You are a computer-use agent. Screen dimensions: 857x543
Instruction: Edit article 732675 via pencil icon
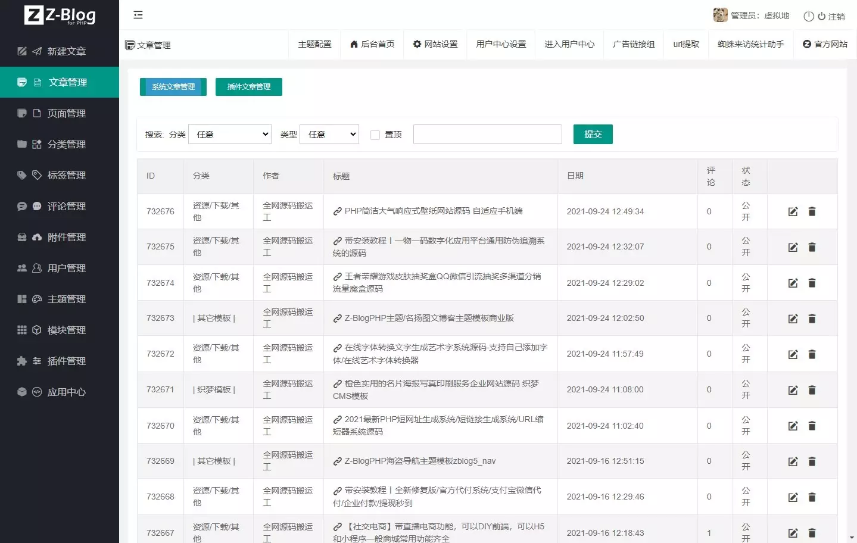tap(793, 247)
